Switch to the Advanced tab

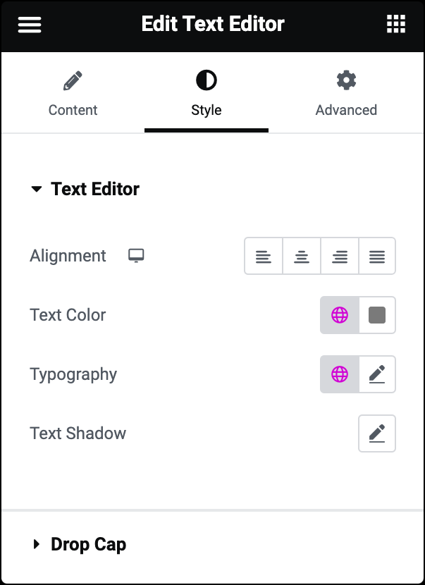click(x=346, y=92)
